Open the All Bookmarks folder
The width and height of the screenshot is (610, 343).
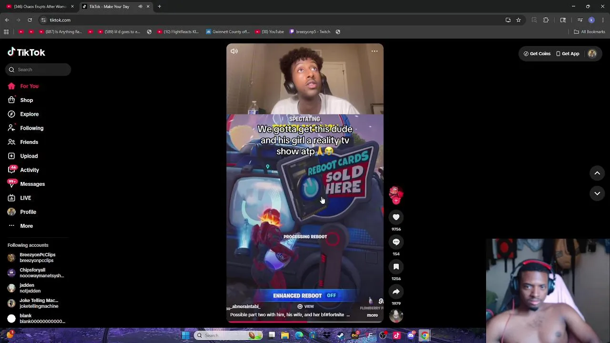pyautogui.click(x=590, y=32)
